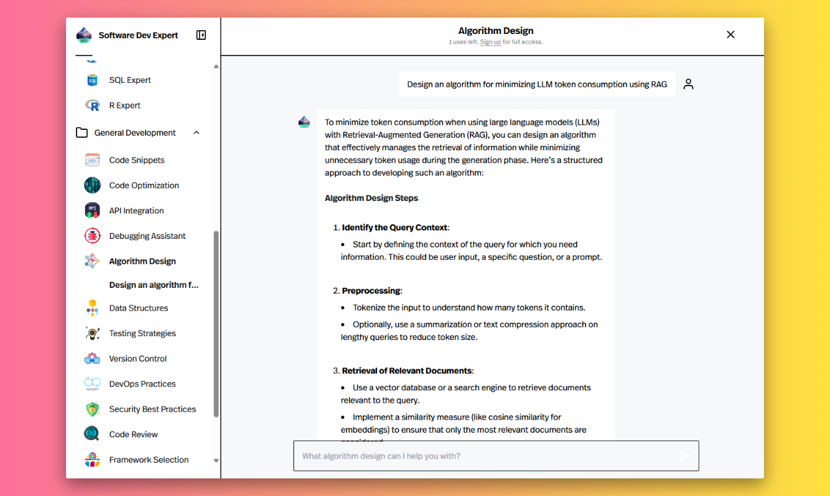Click the user prompt message bubble

[x=537, y=84]
